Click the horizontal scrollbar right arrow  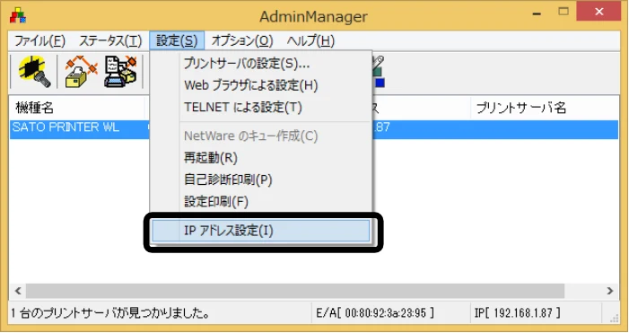tap(610, 291)
